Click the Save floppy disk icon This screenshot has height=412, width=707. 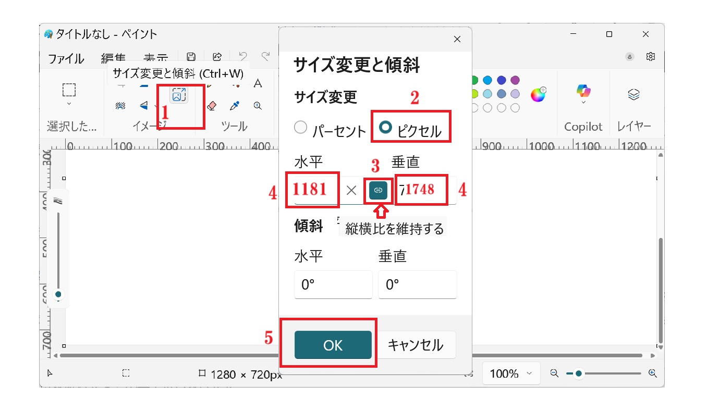[191, 57]
